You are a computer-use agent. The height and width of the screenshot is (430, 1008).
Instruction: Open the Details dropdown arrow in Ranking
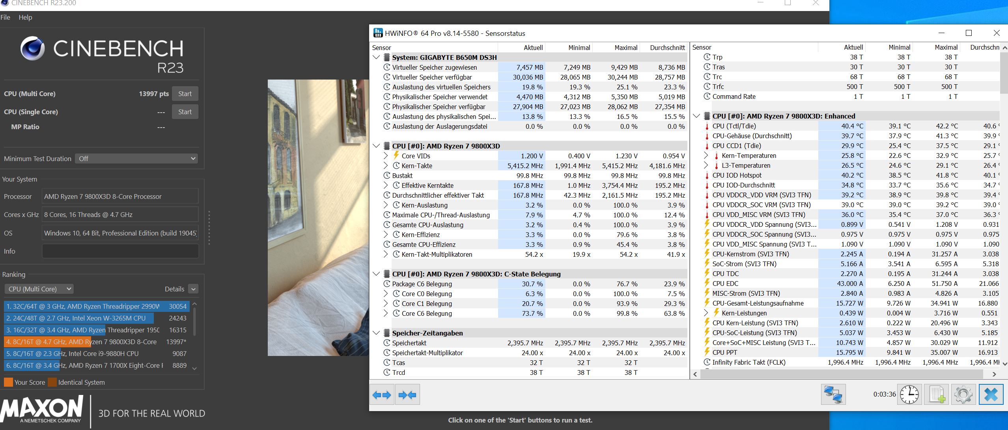coord(193,289)
